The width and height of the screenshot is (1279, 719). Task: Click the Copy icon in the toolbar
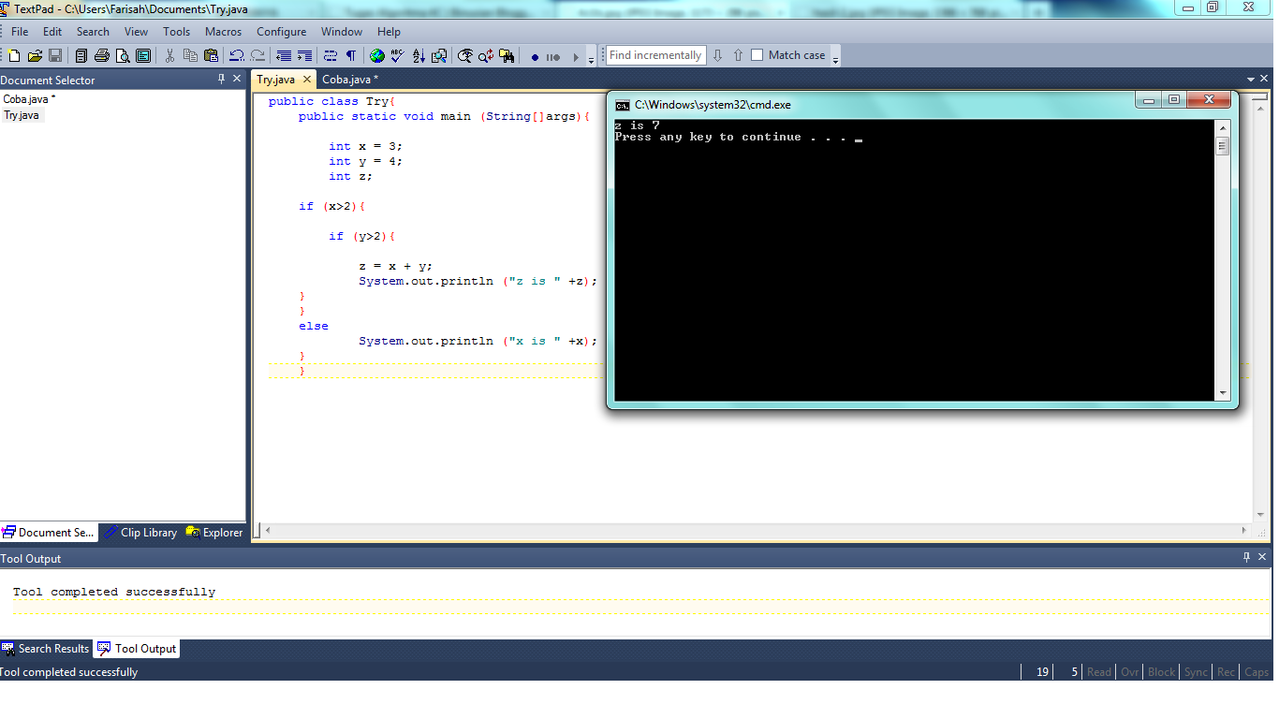(x=190, y=55)
